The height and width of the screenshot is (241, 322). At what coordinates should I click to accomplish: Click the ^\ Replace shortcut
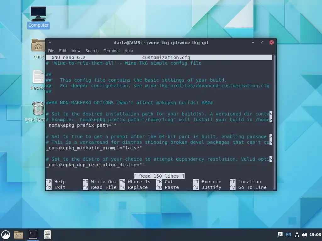click(x=134, y=187)
